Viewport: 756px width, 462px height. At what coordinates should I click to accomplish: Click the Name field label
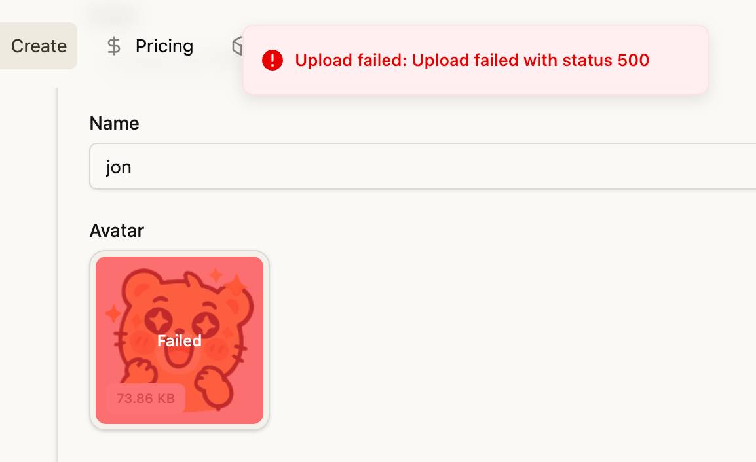pos(114,123)
